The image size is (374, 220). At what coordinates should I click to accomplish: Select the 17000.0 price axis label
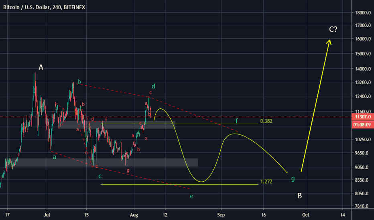pos(363,25)
